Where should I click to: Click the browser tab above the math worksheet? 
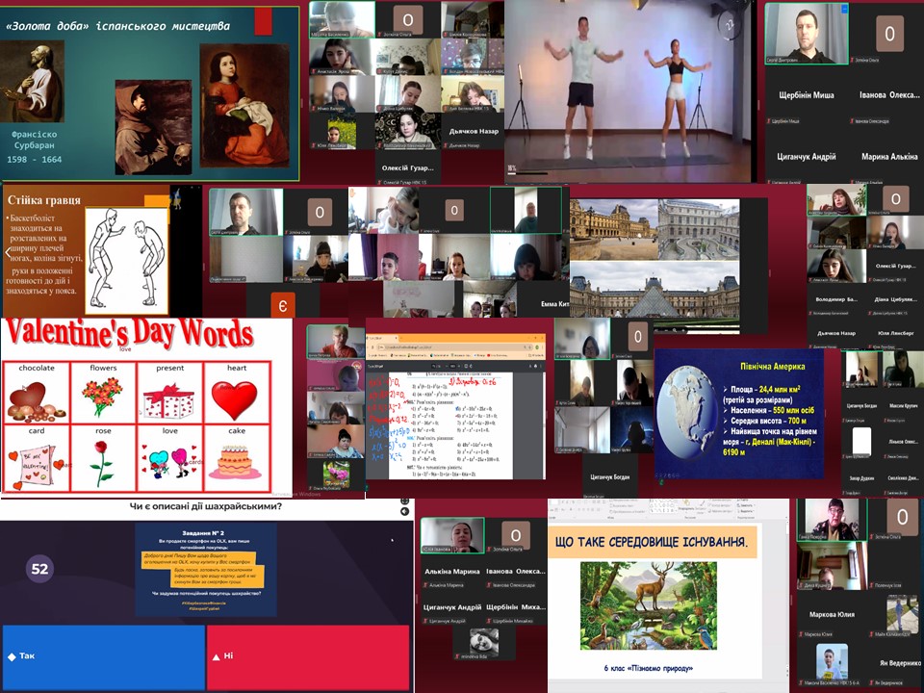(390, 336)
